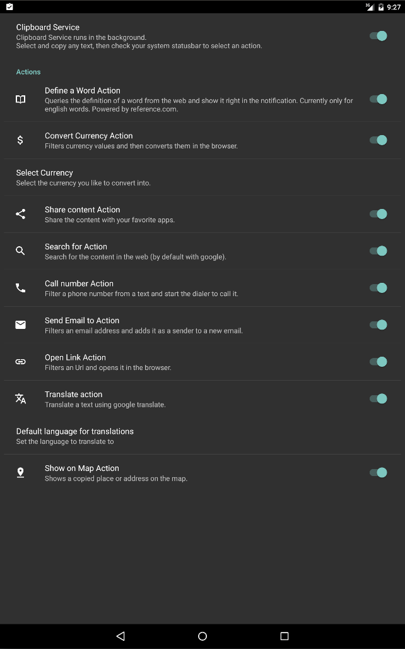Click the share content icon

(21, 214)
